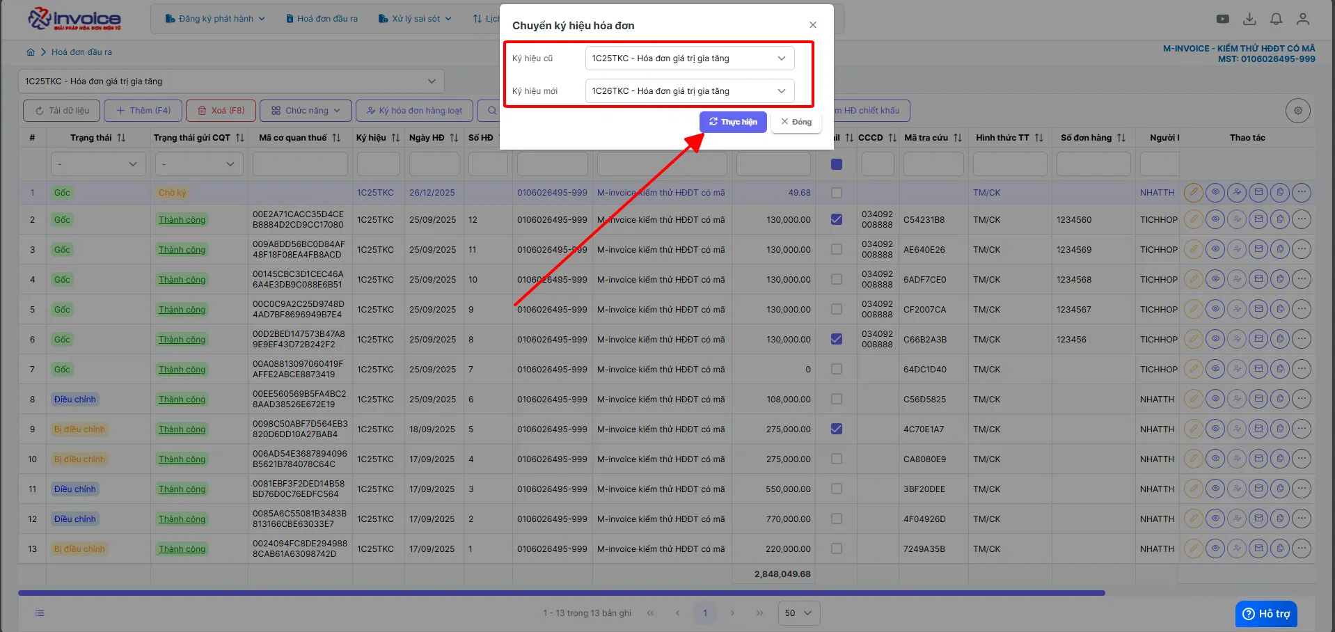
Task: Open more actions for invoice number 9
Action: pos(1302,310)
